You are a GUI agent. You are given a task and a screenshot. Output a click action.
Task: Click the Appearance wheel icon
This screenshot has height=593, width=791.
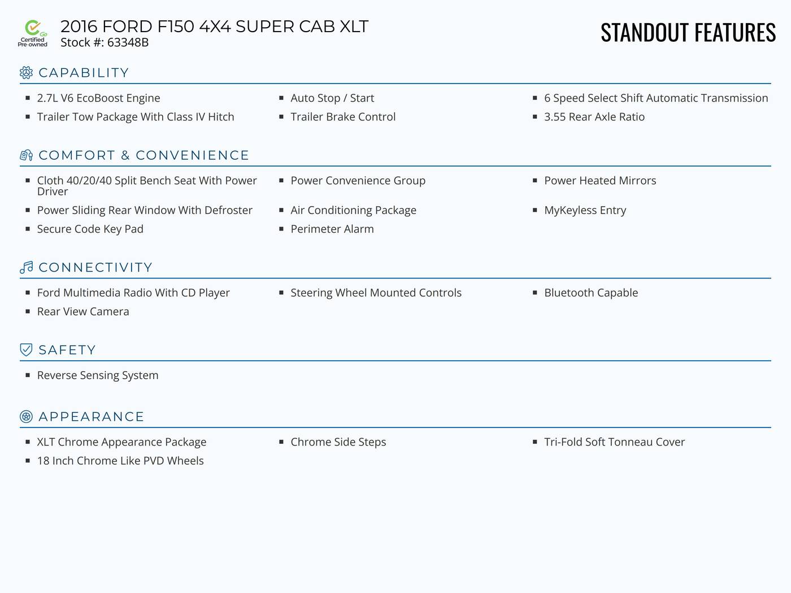coord(26,417)
